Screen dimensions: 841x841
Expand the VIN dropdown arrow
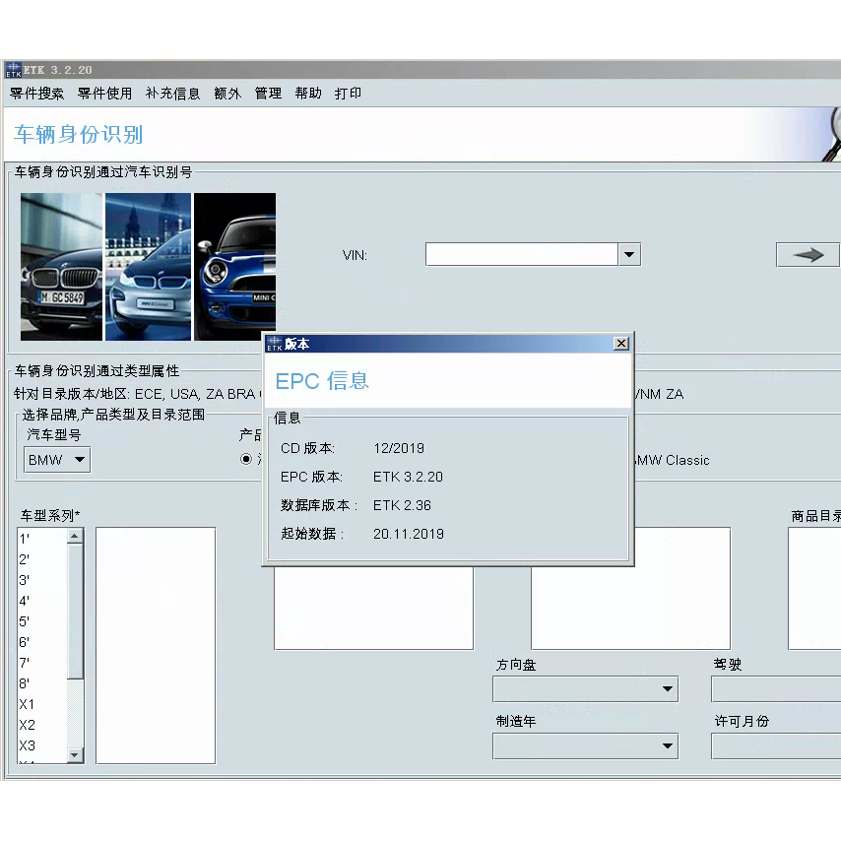(x=629, y=254)
